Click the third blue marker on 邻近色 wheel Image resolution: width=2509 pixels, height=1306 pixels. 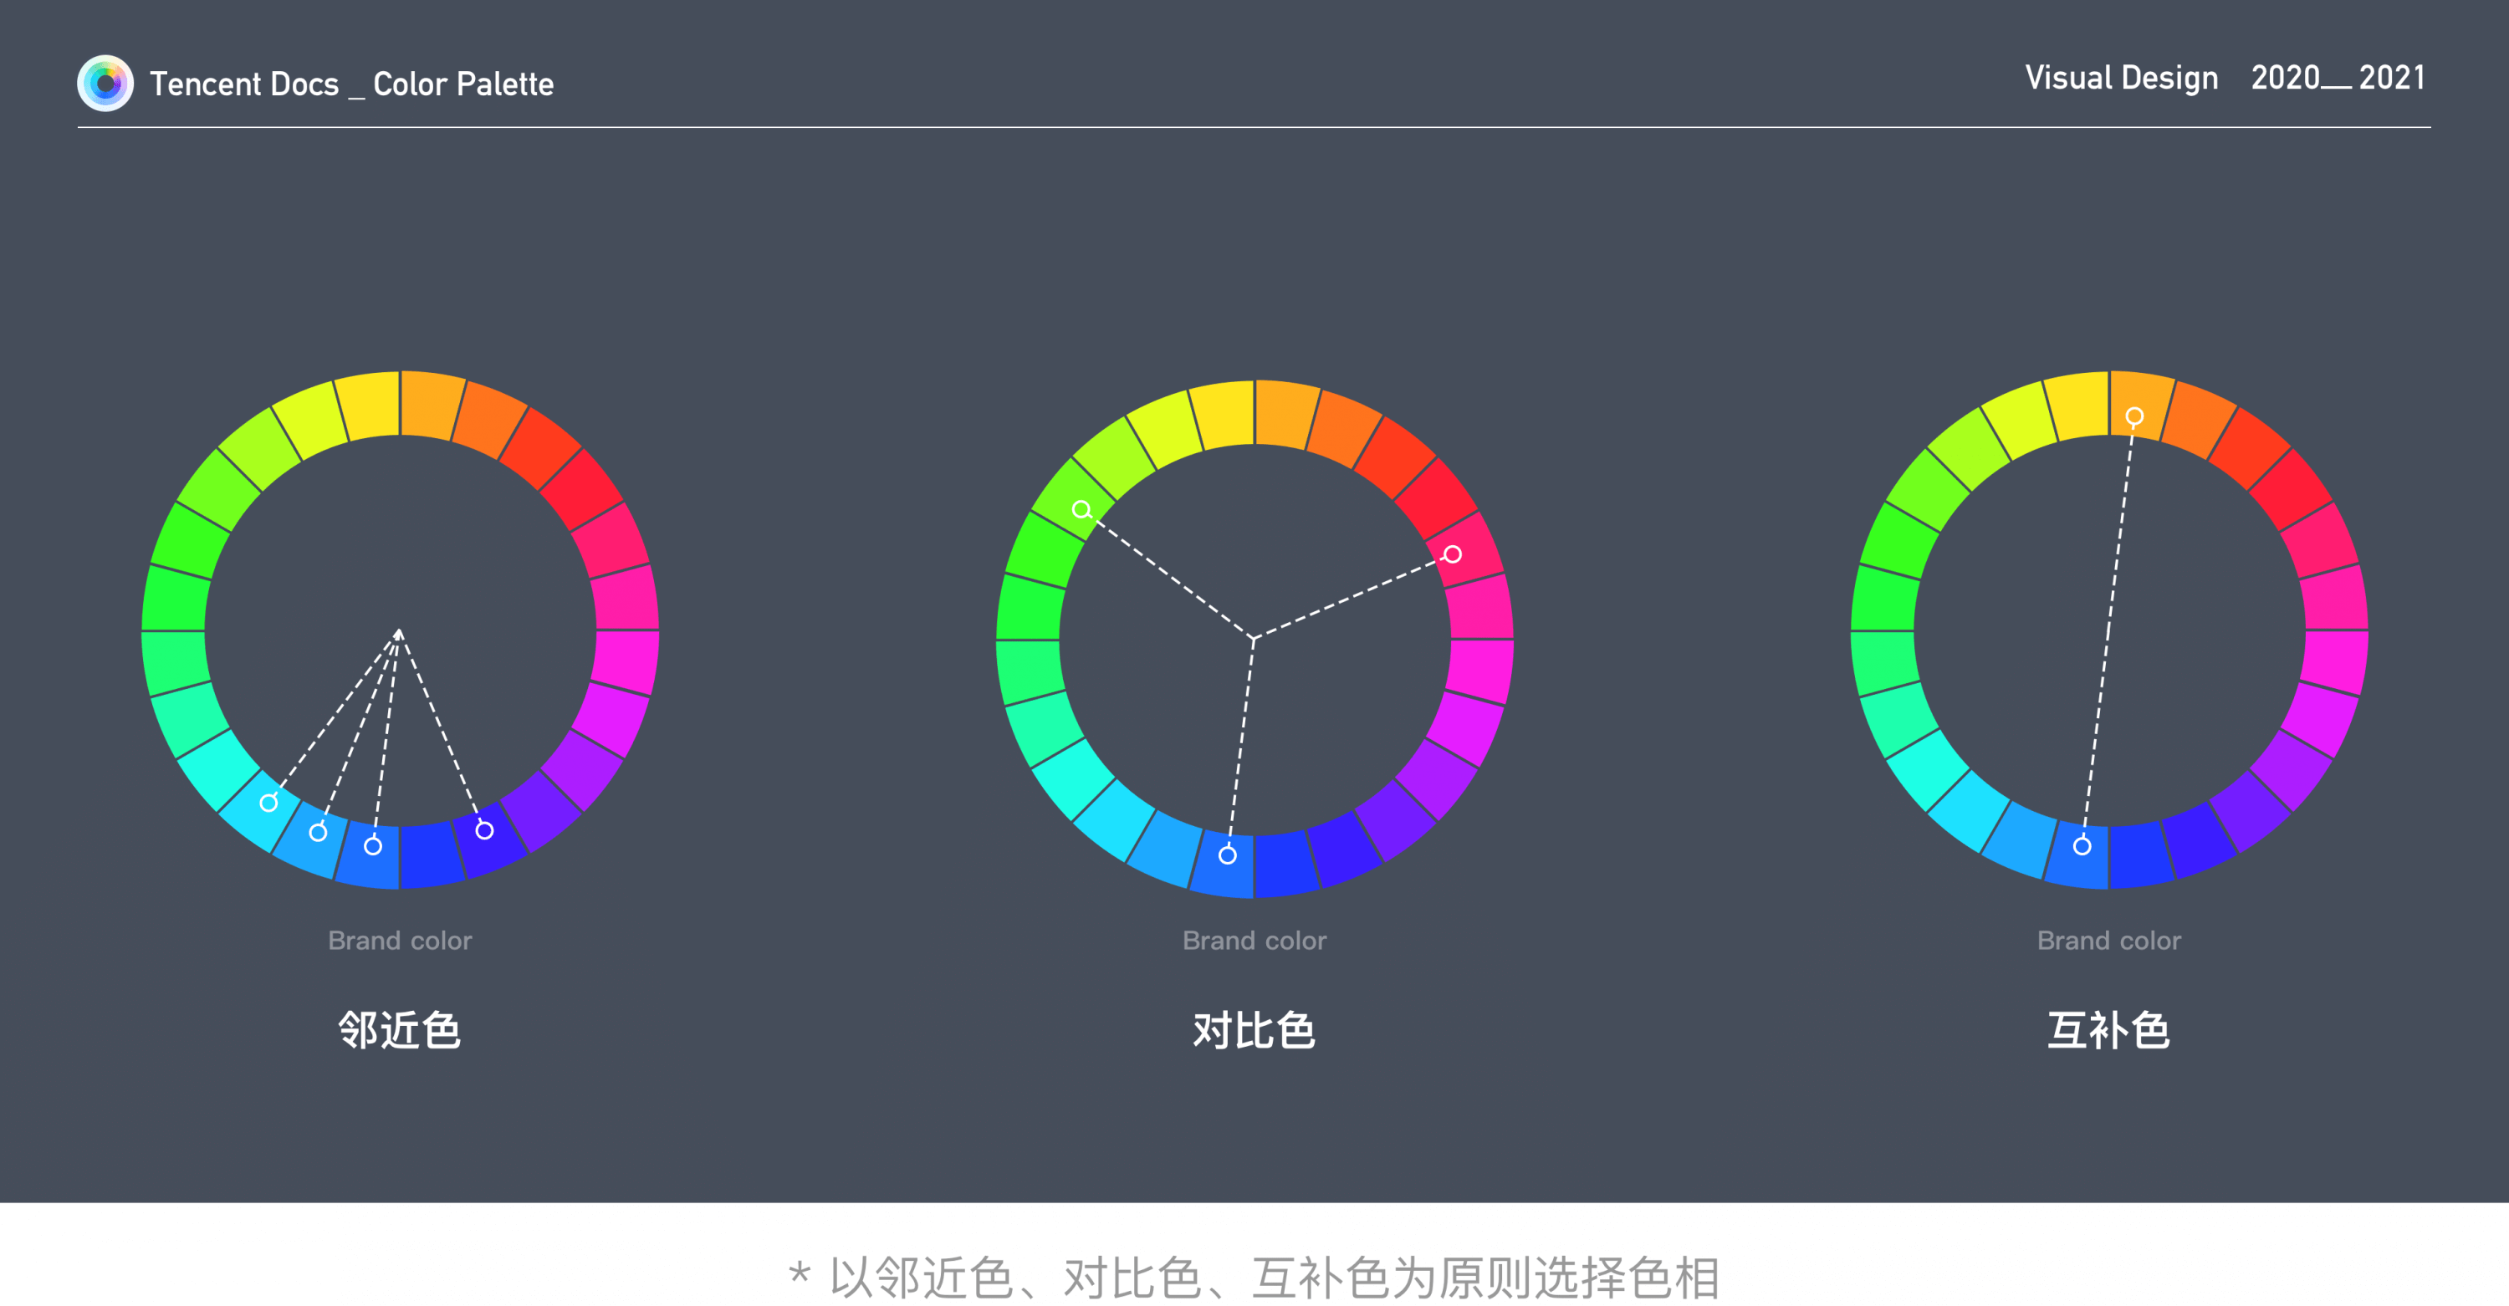[373, 845]
